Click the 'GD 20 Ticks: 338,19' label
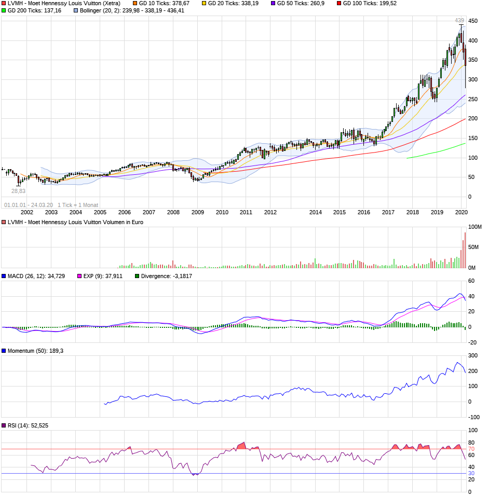488x497 pixels. tap(234, 4)
